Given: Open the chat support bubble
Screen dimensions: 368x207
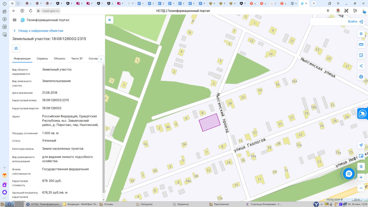Looking at the screenshot, I should (x=349, y=174).
